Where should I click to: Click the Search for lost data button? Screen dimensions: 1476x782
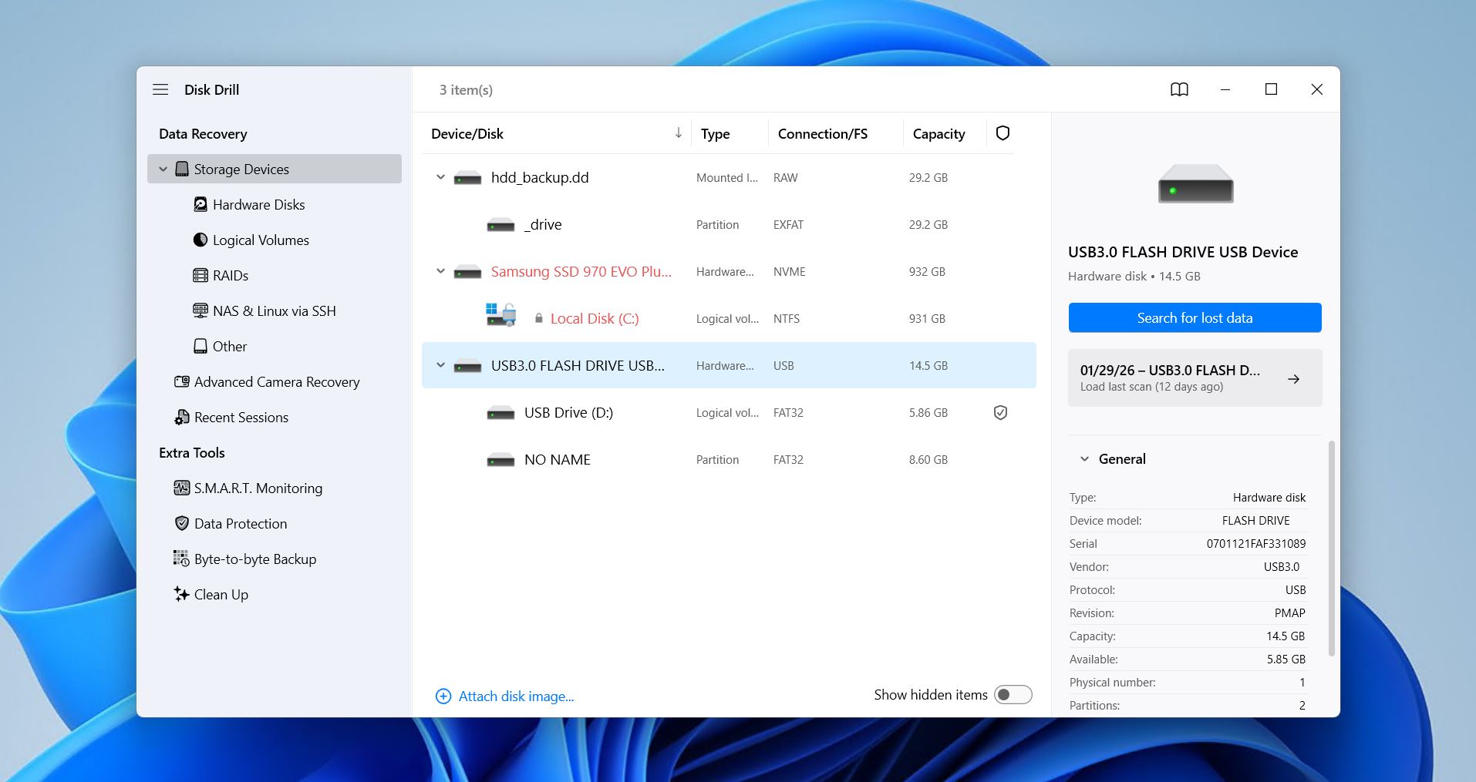pos(1195,317)
